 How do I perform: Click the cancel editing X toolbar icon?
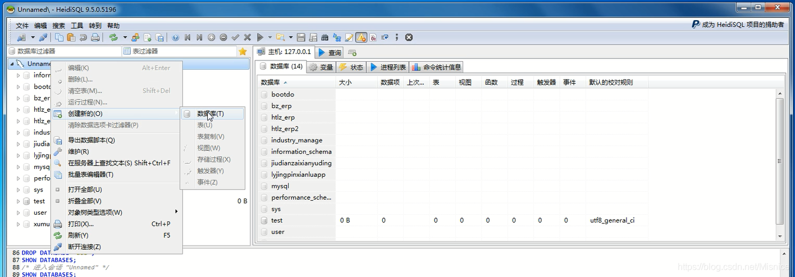click(x=247, y=38)
